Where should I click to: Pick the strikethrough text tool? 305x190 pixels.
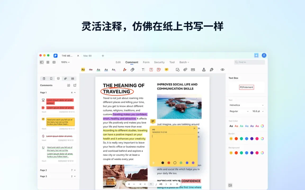tap(91, 70)
